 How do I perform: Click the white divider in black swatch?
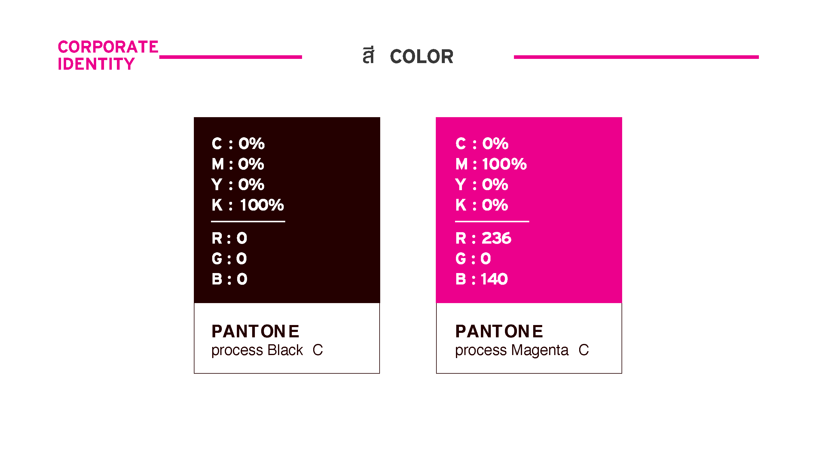click(x=248, y=221)
